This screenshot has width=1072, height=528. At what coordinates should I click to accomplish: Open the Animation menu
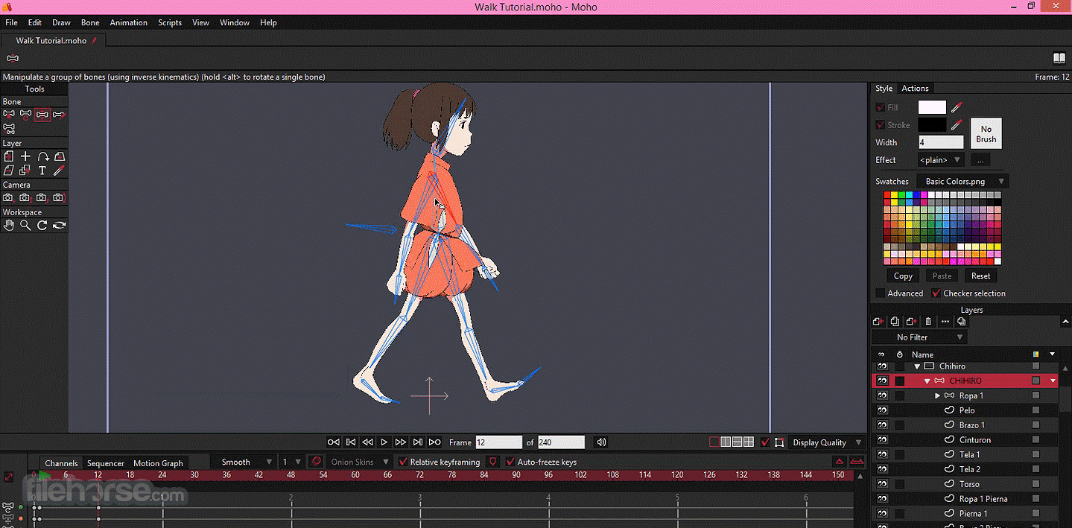pos(128,22)
